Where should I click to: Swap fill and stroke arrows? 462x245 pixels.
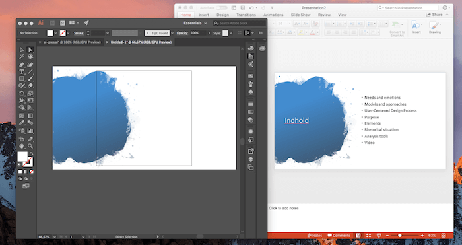pos(31,153)
